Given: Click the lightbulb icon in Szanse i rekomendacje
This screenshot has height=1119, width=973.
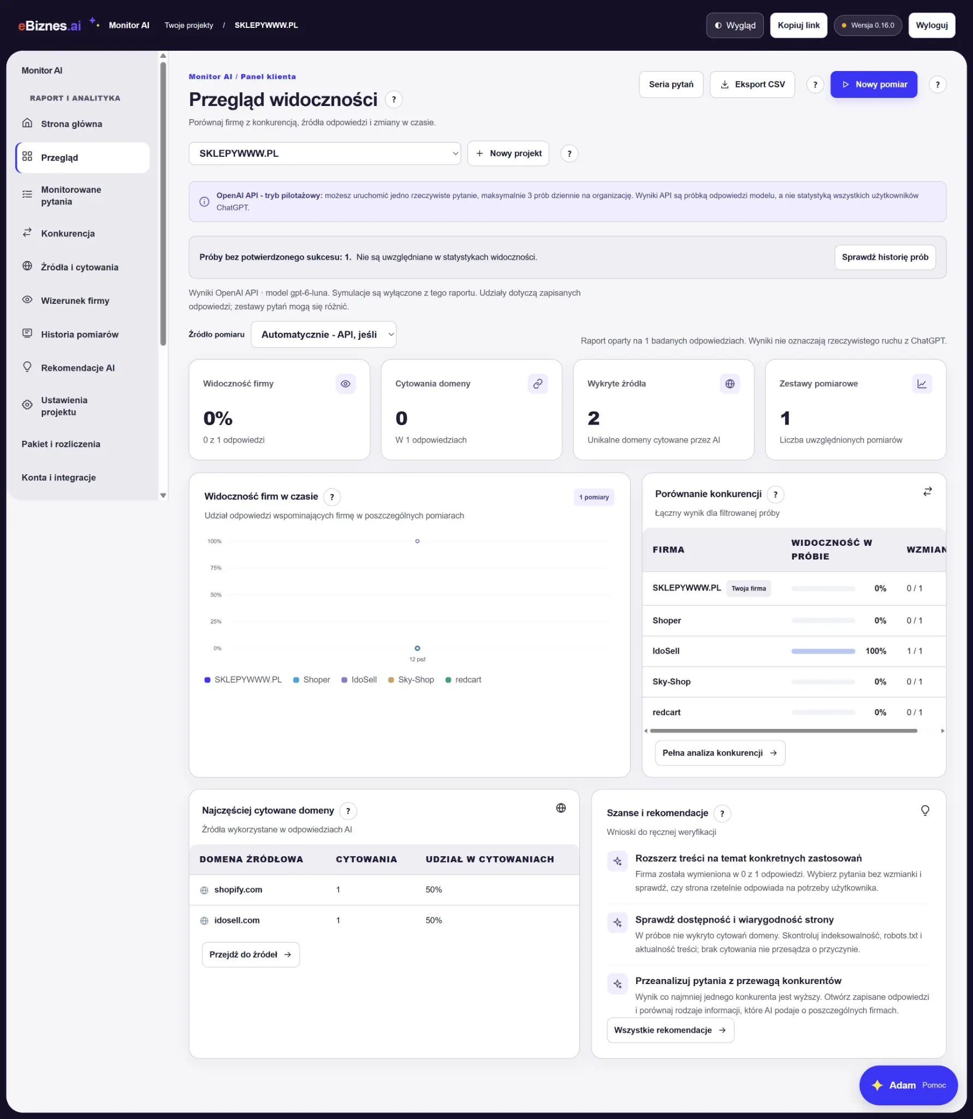Looking at the screenshot, I should [x=925, y=810].
